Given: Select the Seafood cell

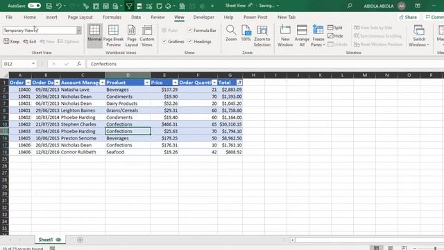Looking at the screenshot, I should tap(128, 152).
